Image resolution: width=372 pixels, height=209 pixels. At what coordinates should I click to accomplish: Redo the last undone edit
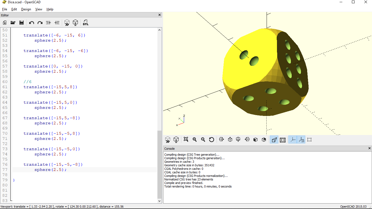(x=40, y=23)
